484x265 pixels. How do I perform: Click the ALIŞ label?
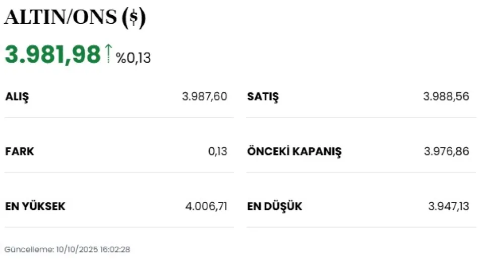tap(17, 96)
